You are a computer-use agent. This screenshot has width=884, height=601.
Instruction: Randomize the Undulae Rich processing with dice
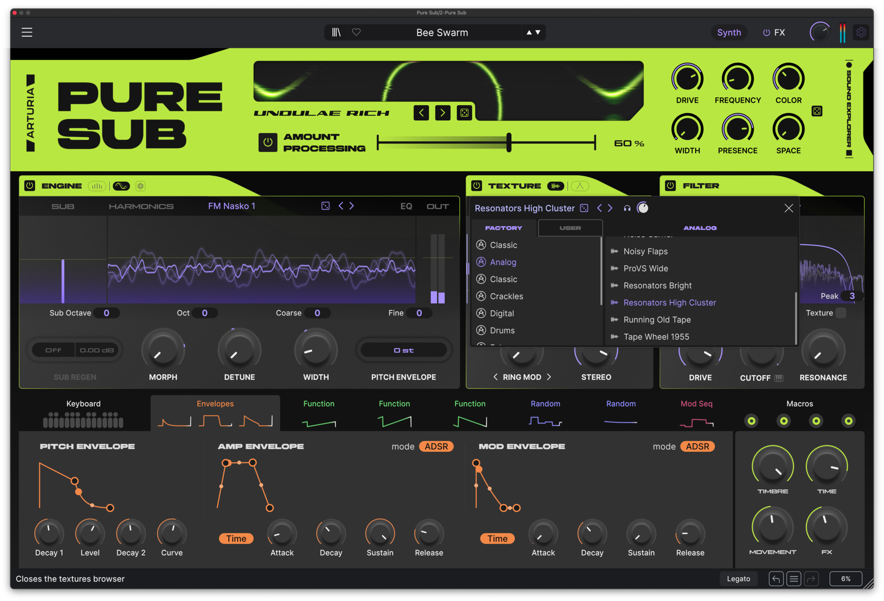pyautogui.click(x=464, y=113)
